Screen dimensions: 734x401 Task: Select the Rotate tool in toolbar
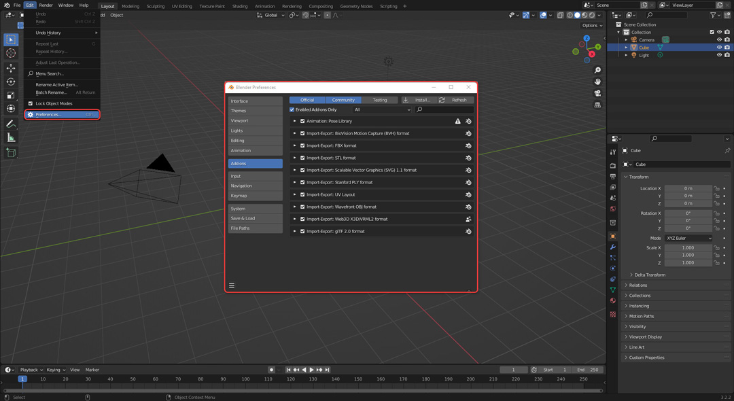(x=11, y=82)
